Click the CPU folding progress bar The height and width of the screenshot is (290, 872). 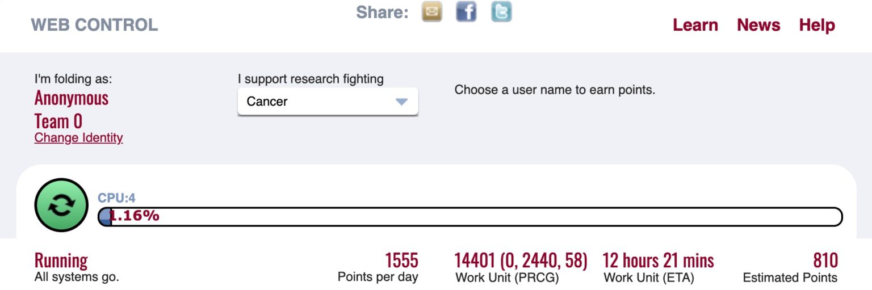click(x=470, y=216)
